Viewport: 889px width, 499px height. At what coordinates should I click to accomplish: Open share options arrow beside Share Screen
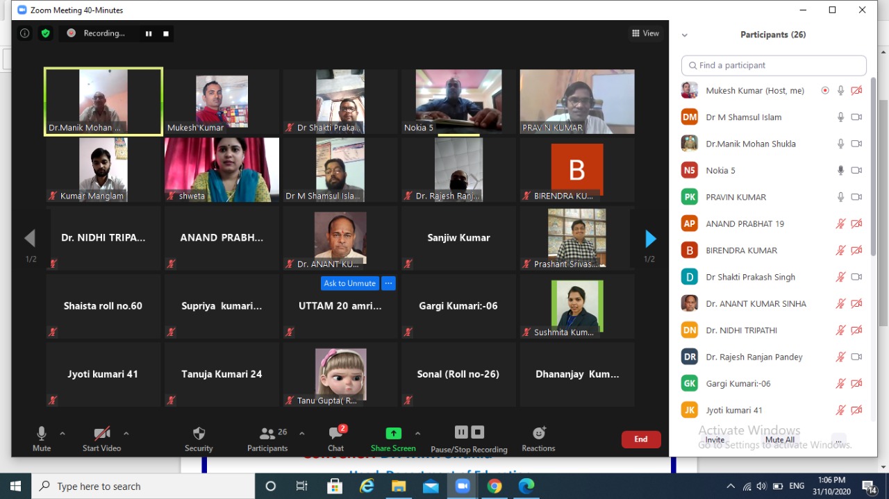(x=417, y=434)
